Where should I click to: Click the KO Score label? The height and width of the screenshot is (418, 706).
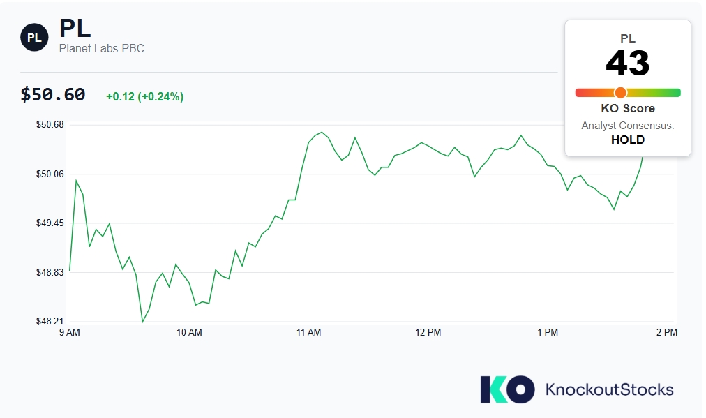click(628, 109)
